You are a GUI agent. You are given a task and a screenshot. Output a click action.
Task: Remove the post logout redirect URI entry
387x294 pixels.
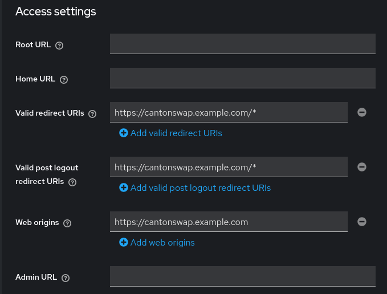pos(362,167)
